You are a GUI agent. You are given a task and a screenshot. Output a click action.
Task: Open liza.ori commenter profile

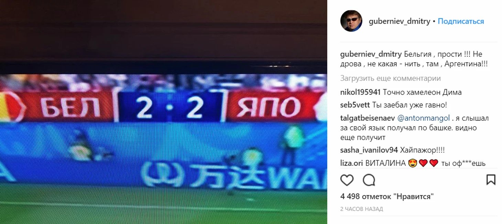point(352,163)
